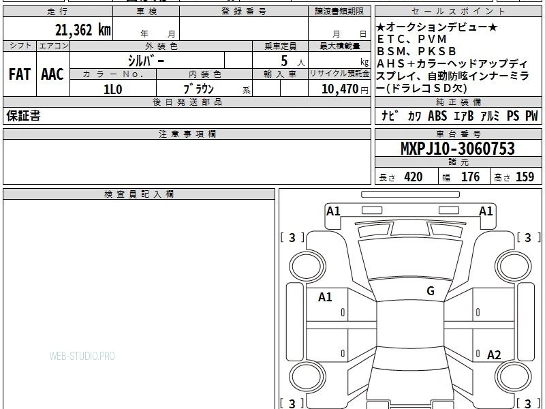Click the front tire on the door-A1 side
The image size is (545, 409).
point(307,267)
